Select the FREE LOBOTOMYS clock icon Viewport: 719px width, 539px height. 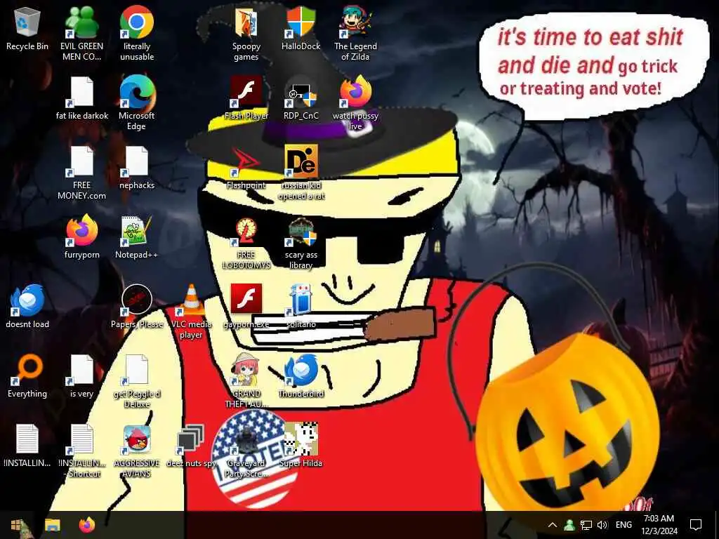tap(246, 243)
